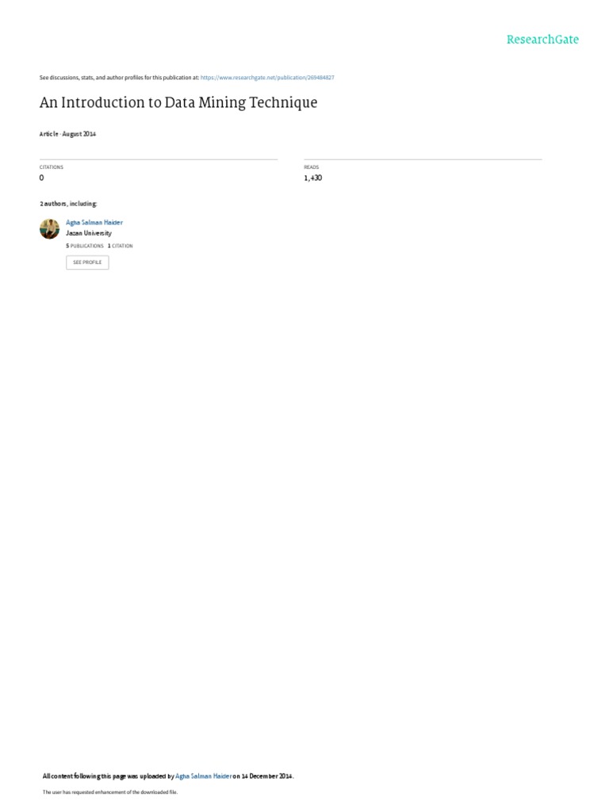The image size is (609, 812).
Task: Select the CITATIONS heading label
Action: click(x=52, y=167)
